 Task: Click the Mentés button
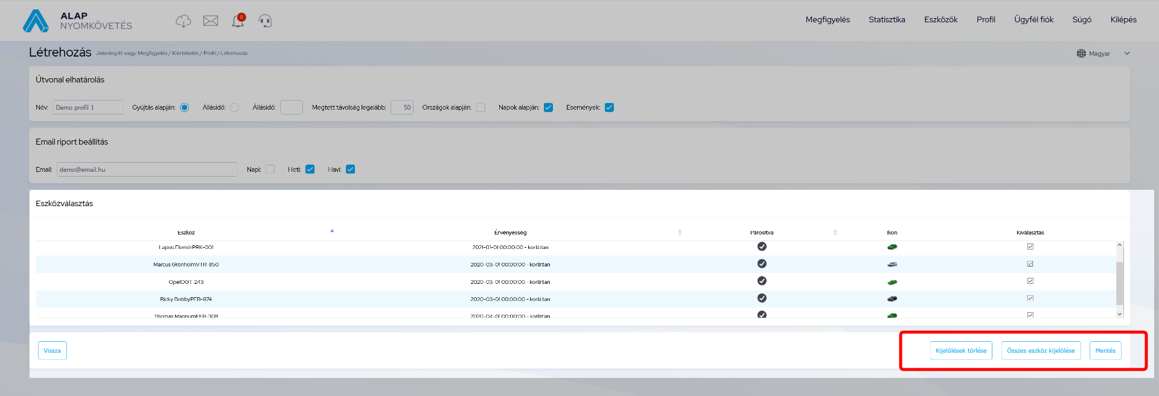click(1105, 351)
